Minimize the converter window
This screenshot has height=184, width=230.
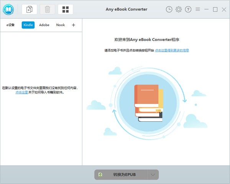coord(207,10)
